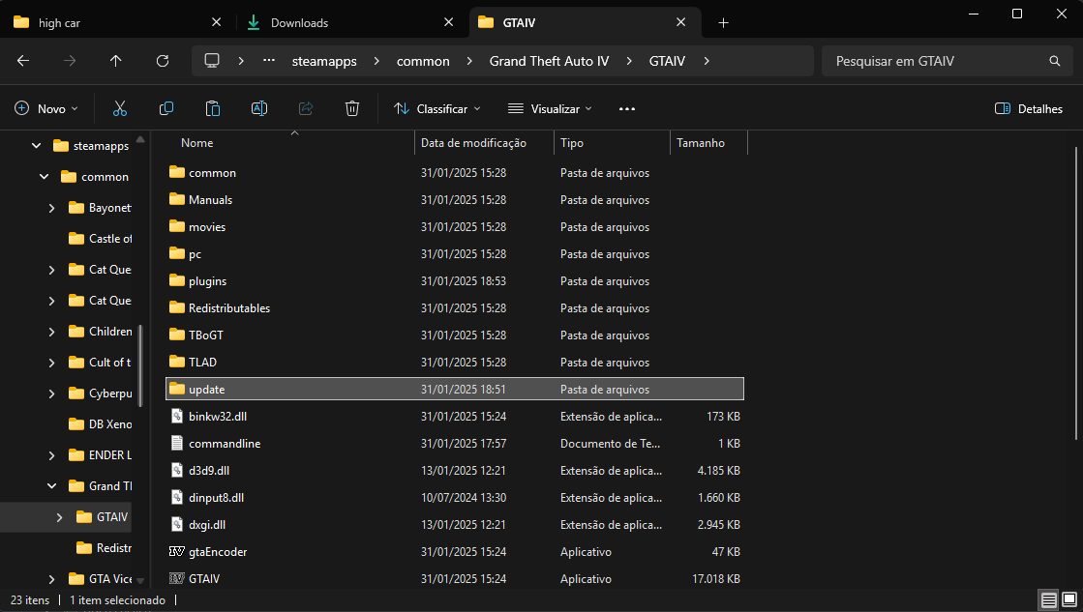
Task: Switch to large thumbnails view in status bar
Action: [x=1068, y=600]
